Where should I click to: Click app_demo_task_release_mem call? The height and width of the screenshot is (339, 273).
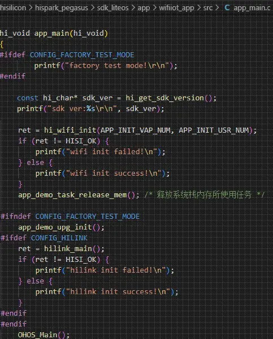[72, 195]
